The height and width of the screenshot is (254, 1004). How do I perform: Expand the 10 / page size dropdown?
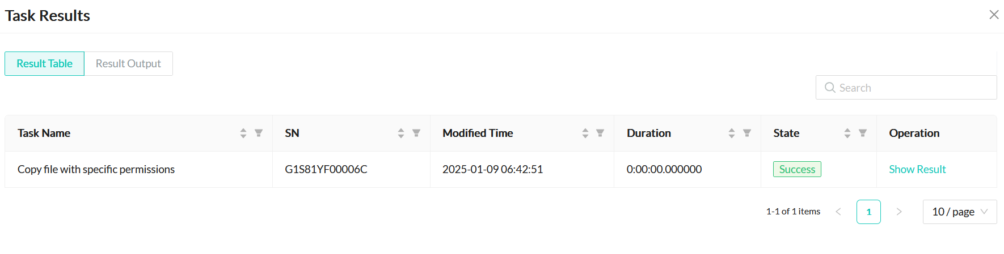coord(959,212)
